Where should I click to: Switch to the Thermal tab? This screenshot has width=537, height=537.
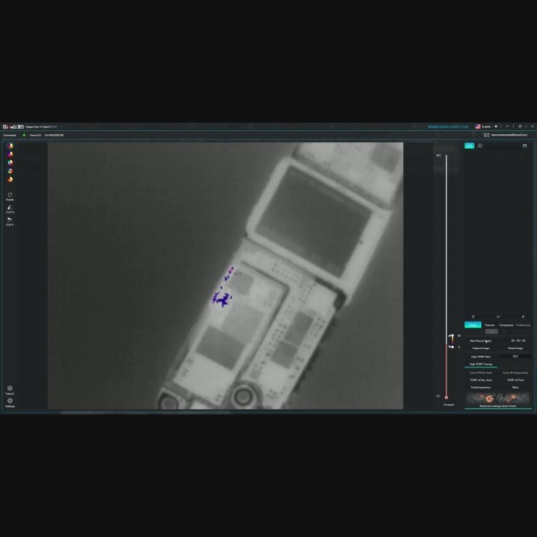point(489,325)
